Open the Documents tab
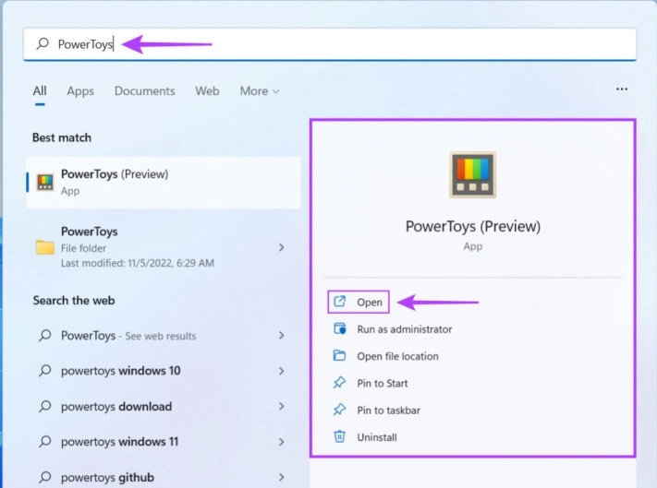The width and height of the screenshot is (657, 488). click(x=144, y=90)
